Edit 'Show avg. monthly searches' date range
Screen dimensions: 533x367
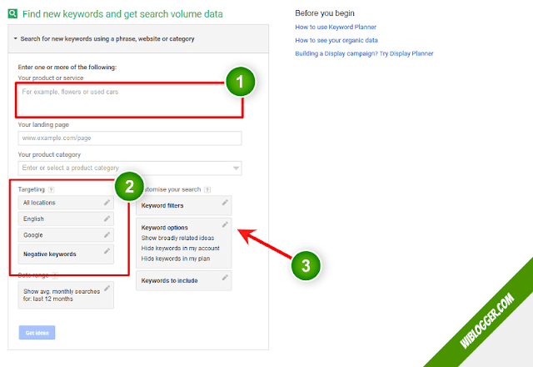(66, 295)
